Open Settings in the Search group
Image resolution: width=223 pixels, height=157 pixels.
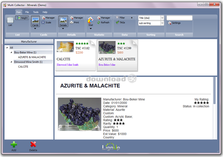coord(169,23)
